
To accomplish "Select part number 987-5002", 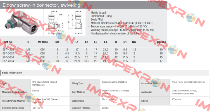I will point(8,53).
